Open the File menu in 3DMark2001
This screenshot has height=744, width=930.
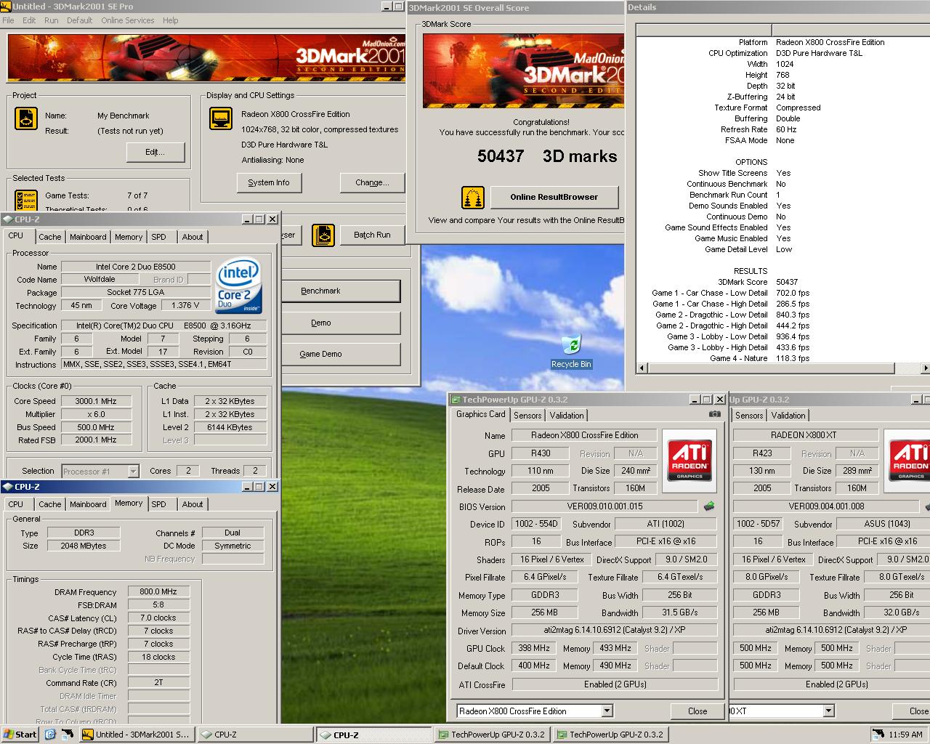click(x=9, y=20)
